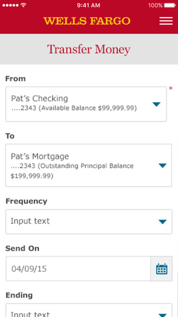178x317 pixels.
Task: Click the Send On field label
Action: (x=22, y=248)
